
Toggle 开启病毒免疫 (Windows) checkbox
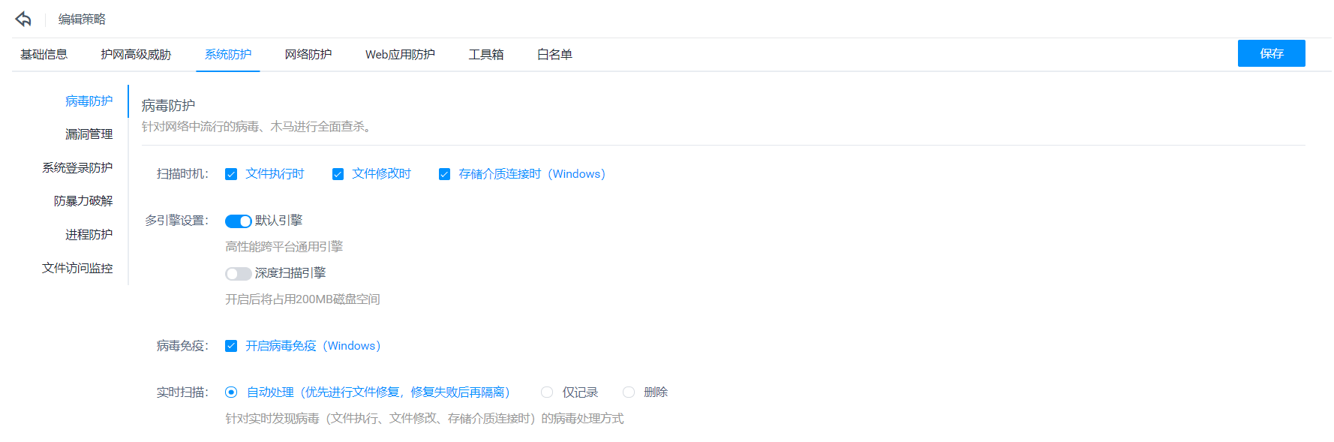click(231, 346)
